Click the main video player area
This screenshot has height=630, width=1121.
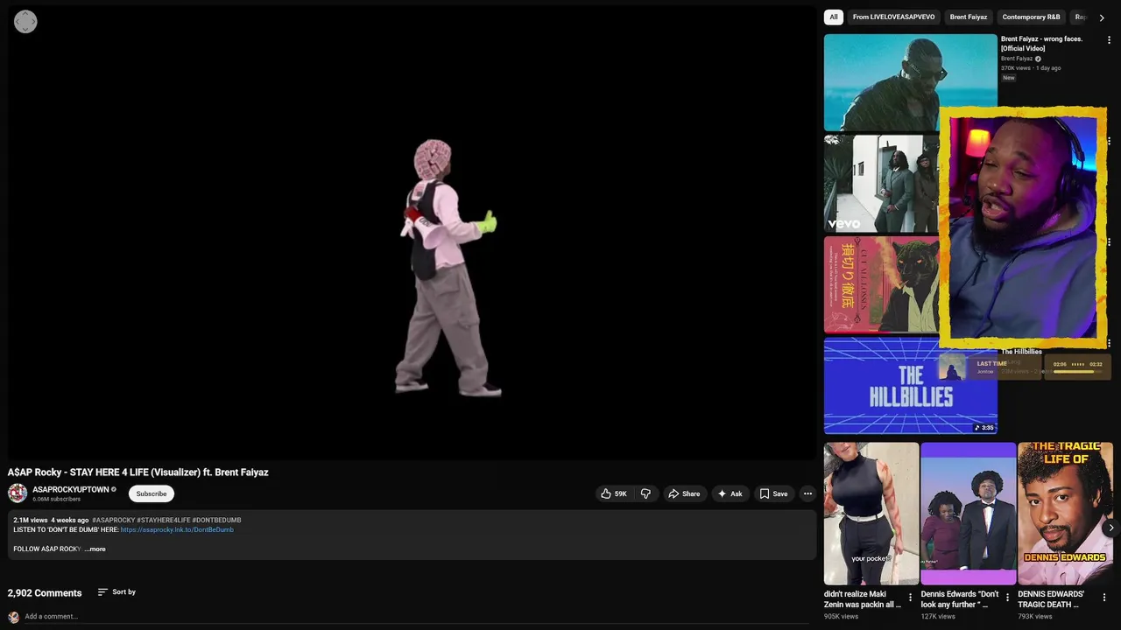click(412, 232)
